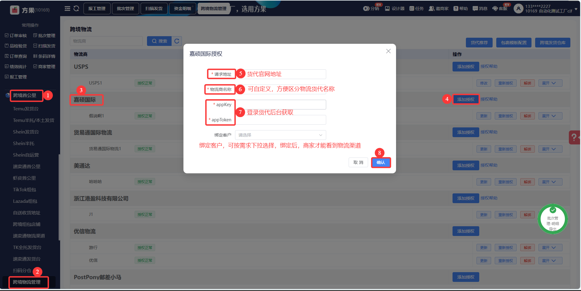Switch to the 批次管理 top tab
The height and width of the screenshot is (291, 581).
click(125, 9)
